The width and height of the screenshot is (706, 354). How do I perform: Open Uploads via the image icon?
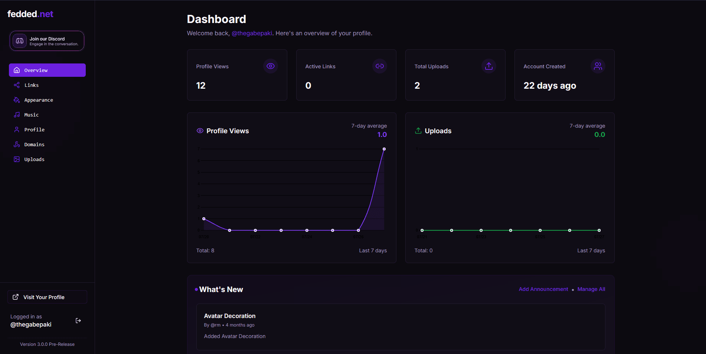point(17,159)
